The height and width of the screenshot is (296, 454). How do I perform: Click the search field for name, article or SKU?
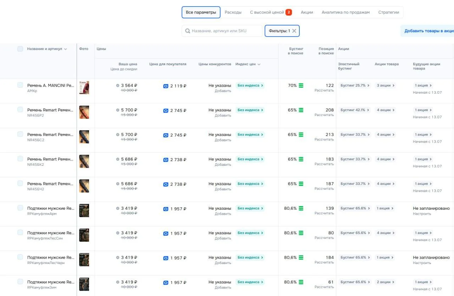tap(222, 31)
